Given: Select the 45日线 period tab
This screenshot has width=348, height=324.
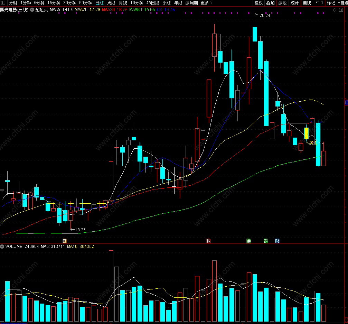Looking at the screenshot, I should [153, 3].
